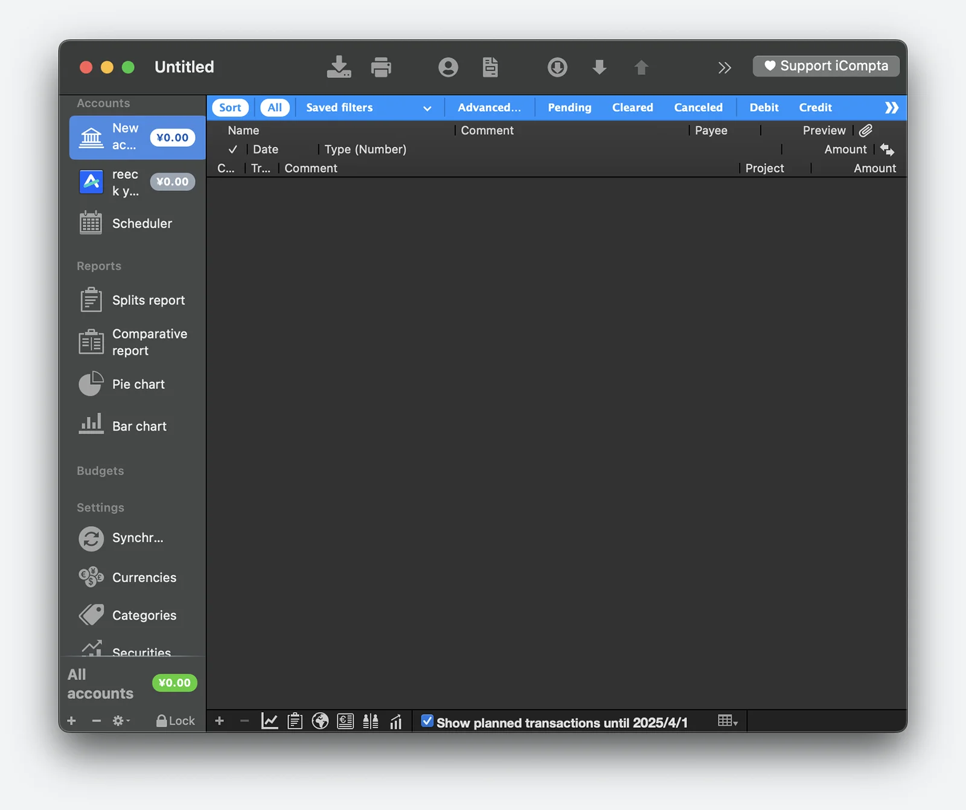Open the Pie chart report

pyautogui.click(x=138, y=384)
